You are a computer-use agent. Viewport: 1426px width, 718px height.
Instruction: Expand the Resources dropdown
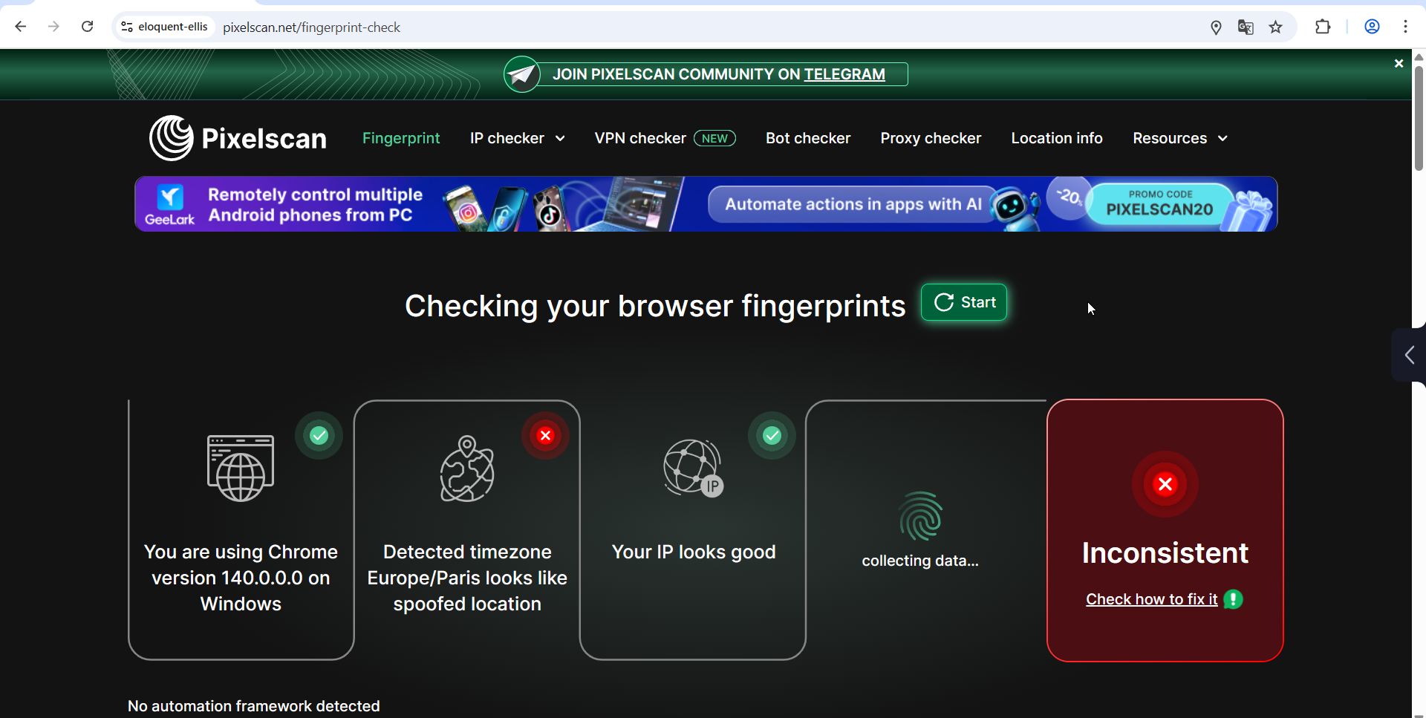1180,138
